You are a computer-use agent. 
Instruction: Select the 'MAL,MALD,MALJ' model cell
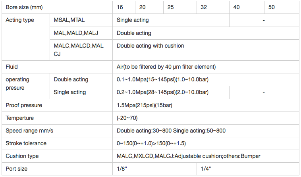point(76,33)
